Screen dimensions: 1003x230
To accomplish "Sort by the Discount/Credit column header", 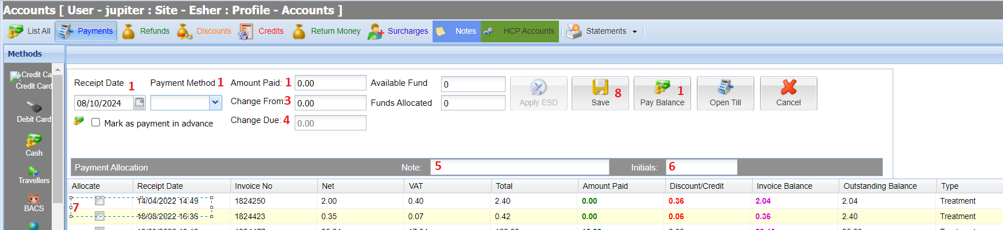I will (708, 186).
